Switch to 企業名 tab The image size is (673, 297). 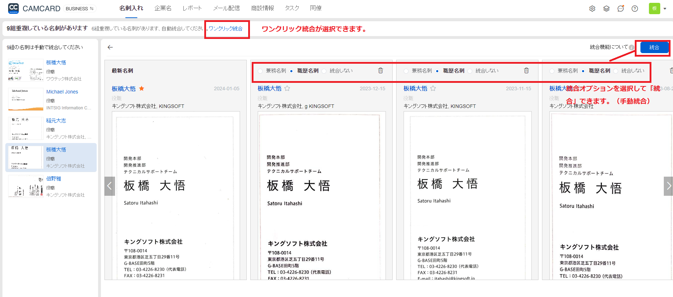(x=163, y=8)
